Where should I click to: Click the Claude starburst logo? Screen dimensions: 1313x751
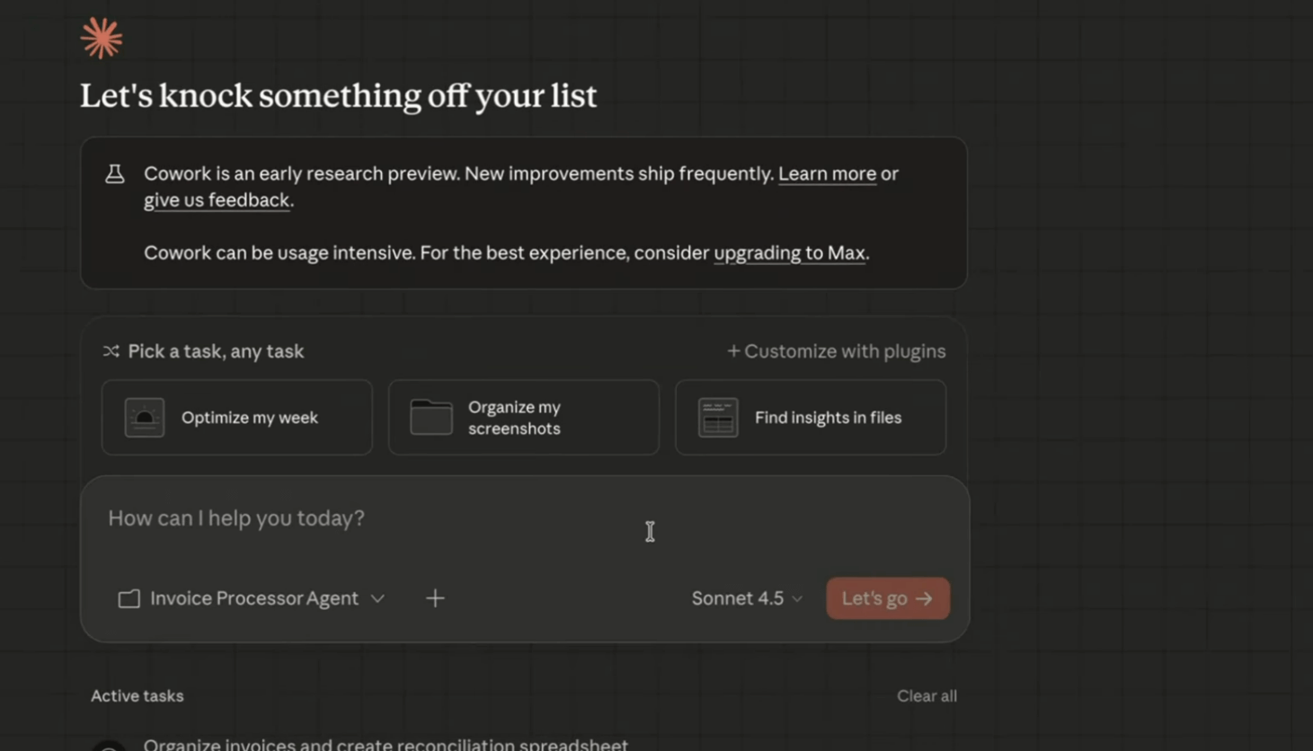point(101,39)
